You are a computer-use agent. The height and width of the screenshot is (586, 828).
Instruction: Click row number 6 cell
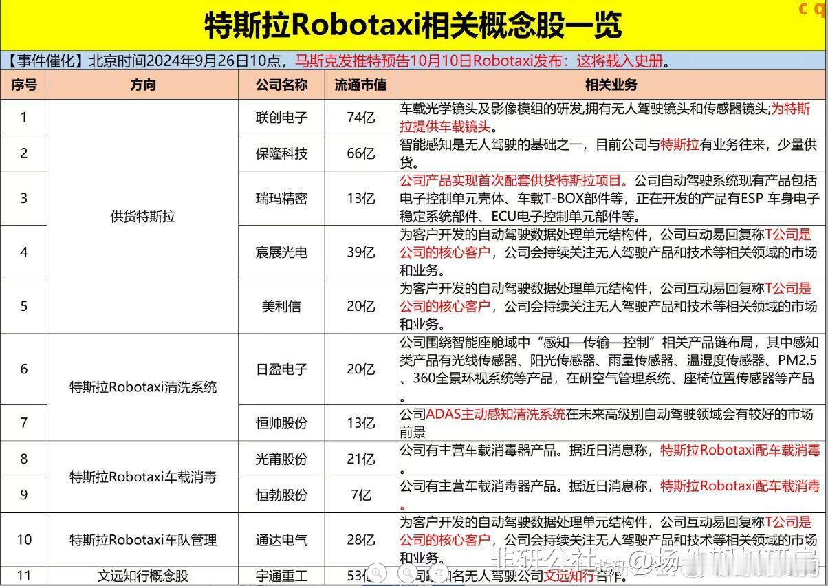coord(24,369)
